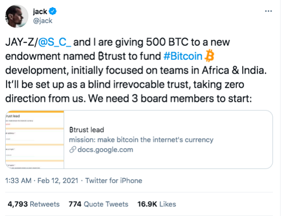This screenshot has width=281, height=216.
Task: Click the orange Bitcoin emoji icon
Action: coord(209,56)
